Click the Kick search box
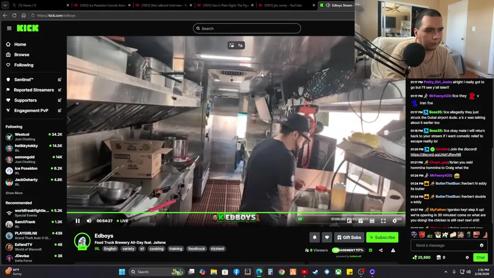The image size is (494, 278). (x=247, y=29)
